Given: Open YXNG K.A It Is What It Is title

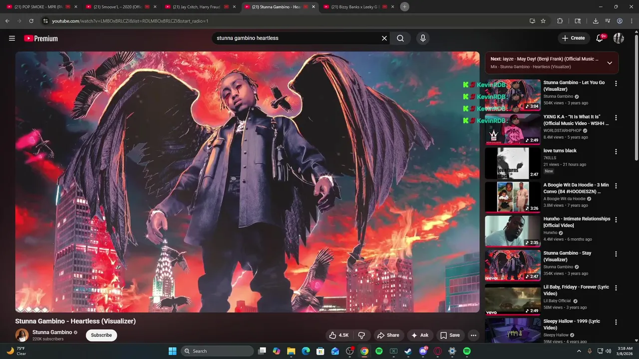Looking at the screenshot, I should 576,120.
